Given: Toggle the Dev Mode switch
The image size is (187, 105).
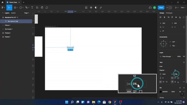Looking at the screenshot, I should [x=169, y=8].
